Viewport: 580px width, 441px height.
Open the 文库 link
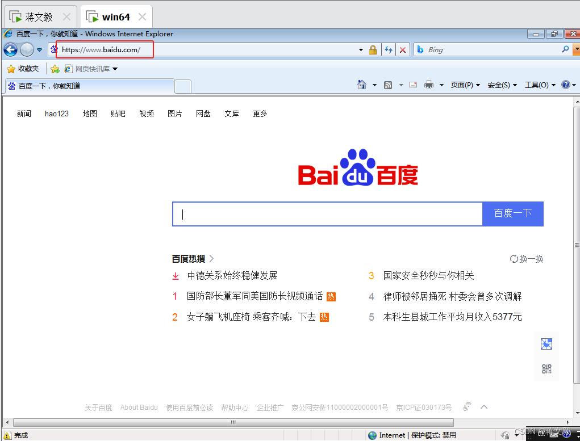coord(232,114)
